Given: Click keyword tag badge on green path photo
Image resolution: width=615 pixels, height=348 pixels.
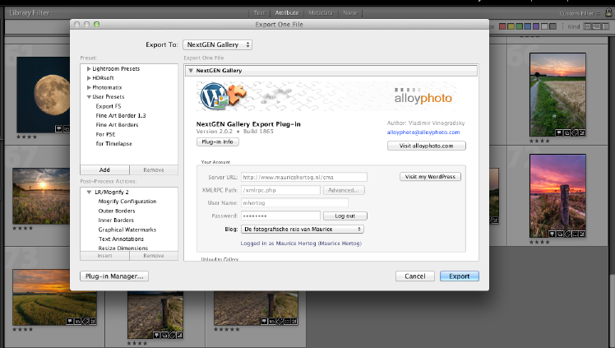Looking at the screenshot, I should [x=574, y=132].
